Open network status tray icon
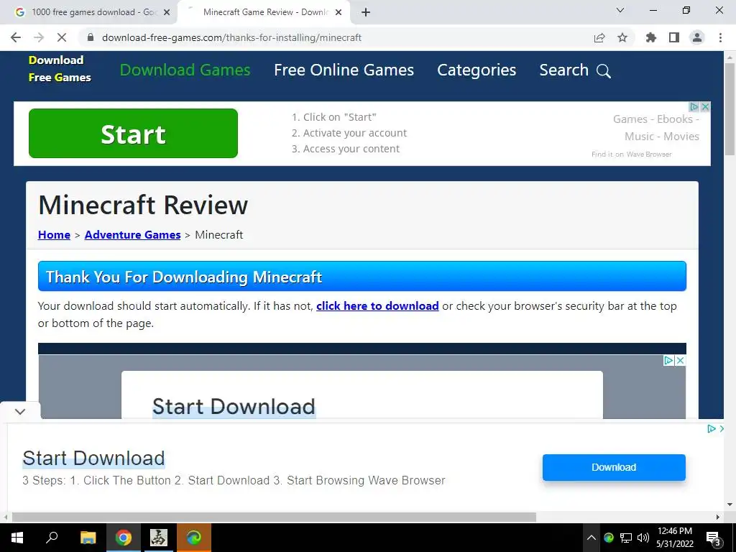The image size is (736, 552). [x=626, y=538]
